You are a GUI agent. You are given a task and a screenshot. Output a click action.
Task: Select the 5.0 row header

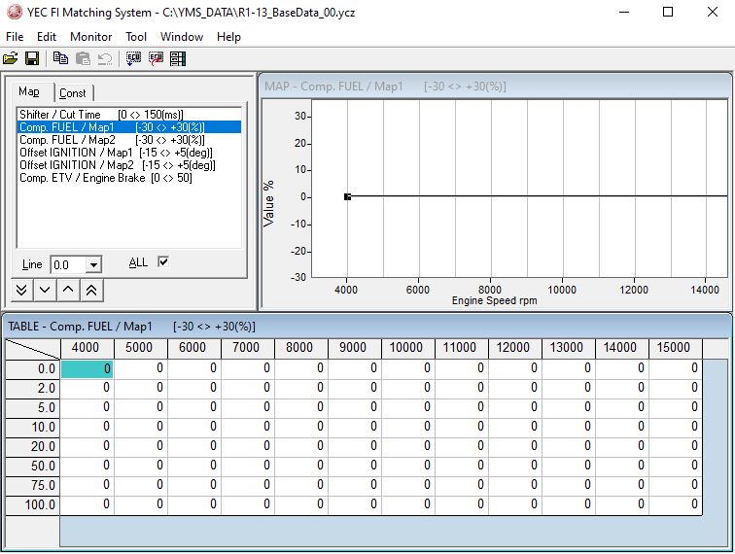[33, 408]
